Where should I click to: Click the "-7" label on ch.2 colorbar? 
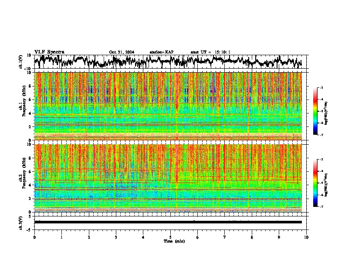[x=321, y=207]
